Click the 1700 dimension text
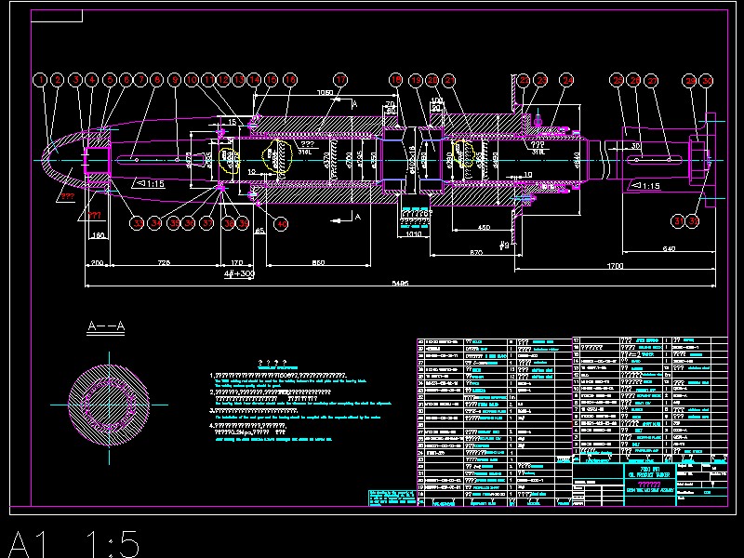744x558 pixels. pyautogui.click(x=615, y=266)
